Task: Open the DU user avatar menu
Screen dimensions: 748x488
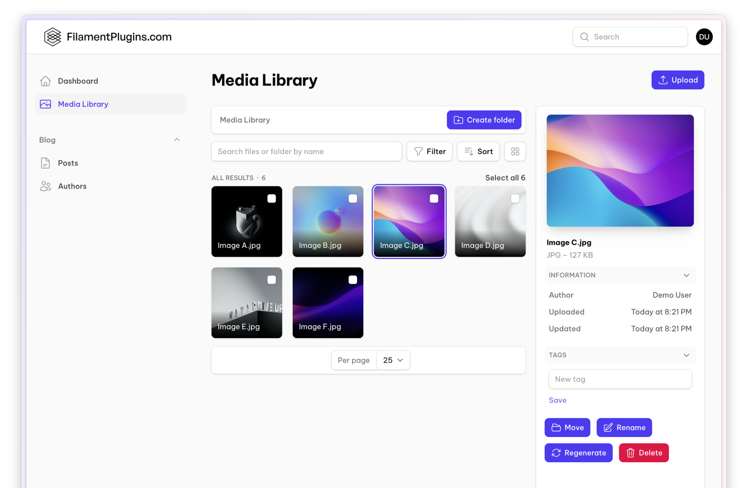Action: (x=705, y=36)
